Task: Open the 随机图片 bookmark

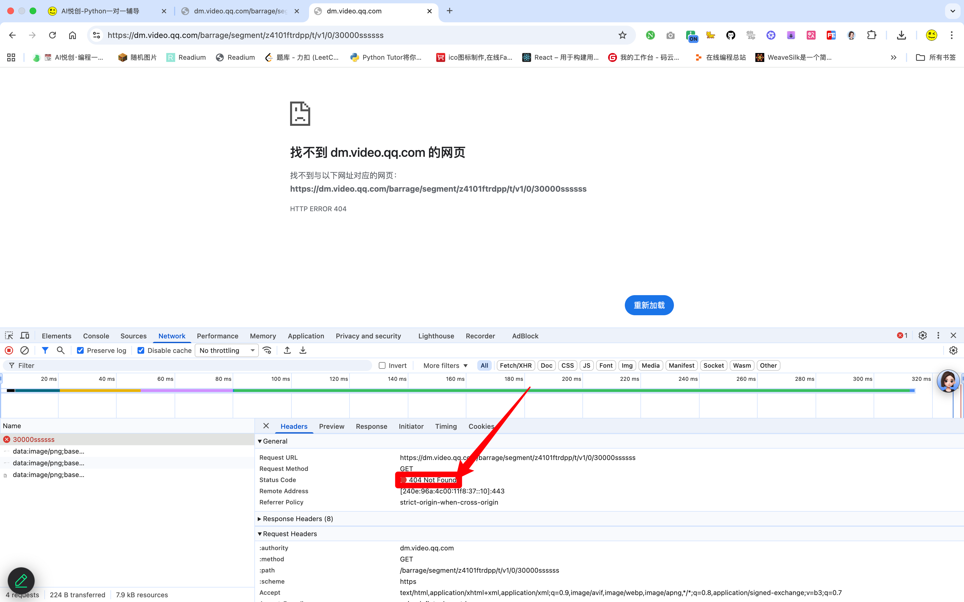Action: (x=137, y=57)
